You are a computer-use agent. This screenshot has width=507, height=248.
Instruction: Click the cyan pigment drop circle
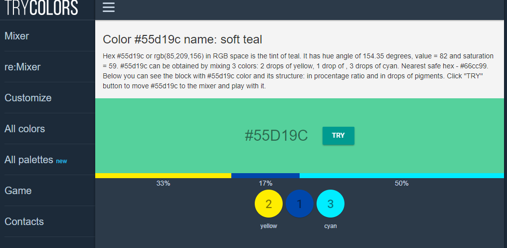pyautogui.click(x=331, y=204)
